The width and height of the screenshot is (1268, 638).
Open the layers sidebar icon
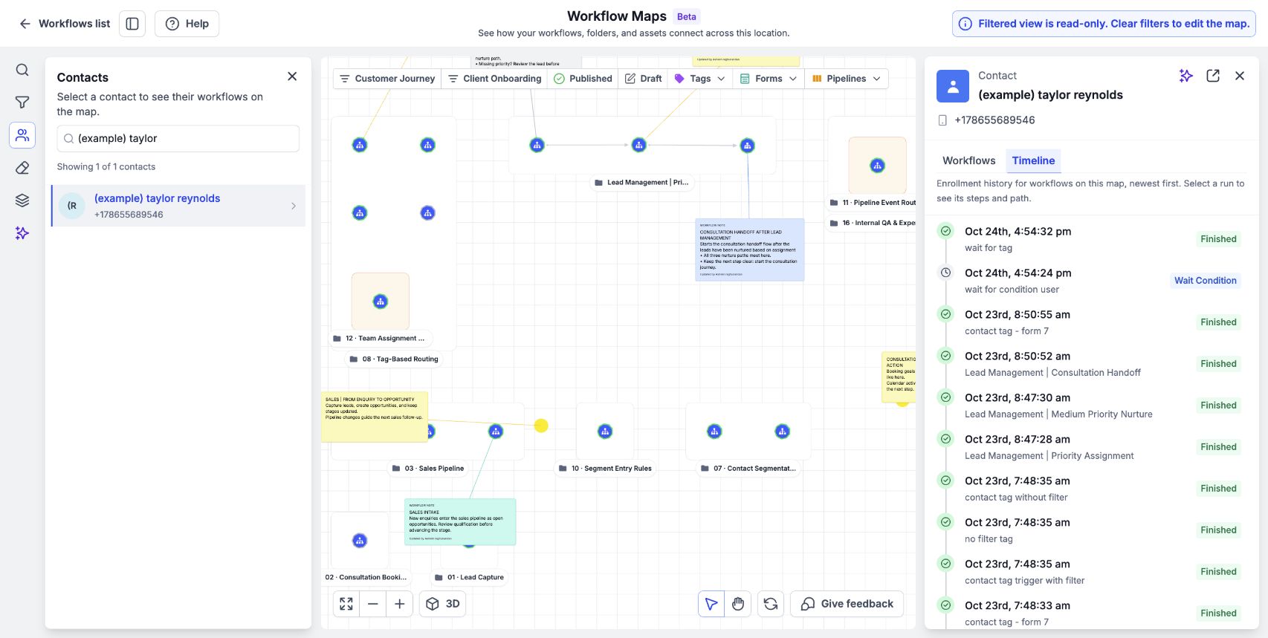pyautogui.click(x=22, y=201)
